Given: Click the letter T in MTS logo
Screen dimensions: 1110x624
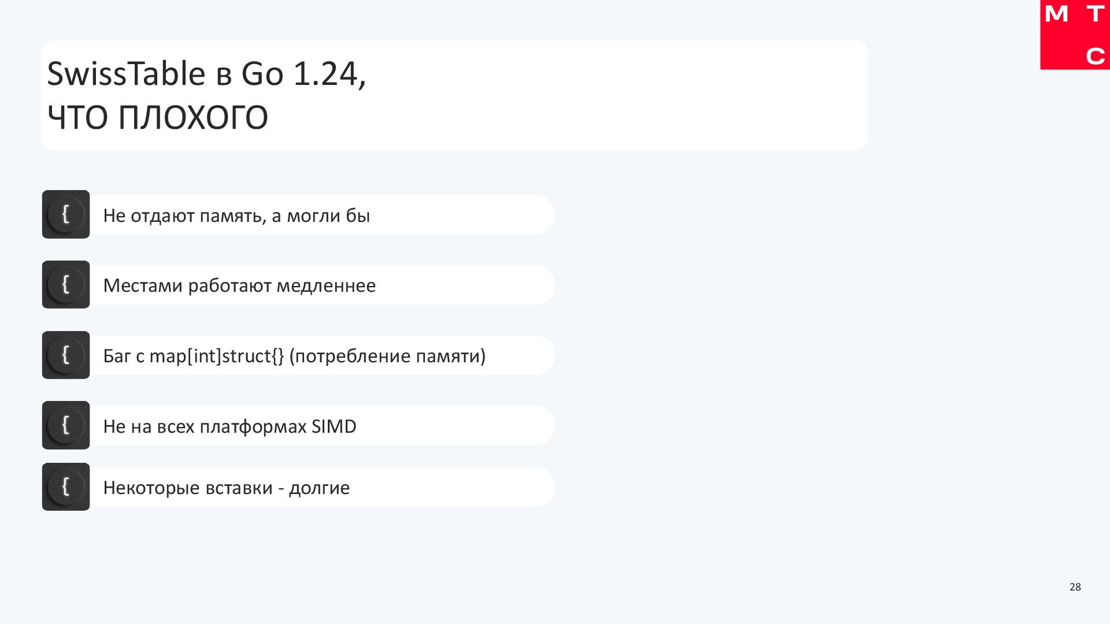Looking at the screenshot, I should coord(1095,14).
